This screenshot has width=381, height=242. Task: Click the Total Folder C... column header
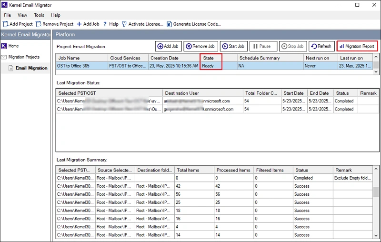point(262,93)
